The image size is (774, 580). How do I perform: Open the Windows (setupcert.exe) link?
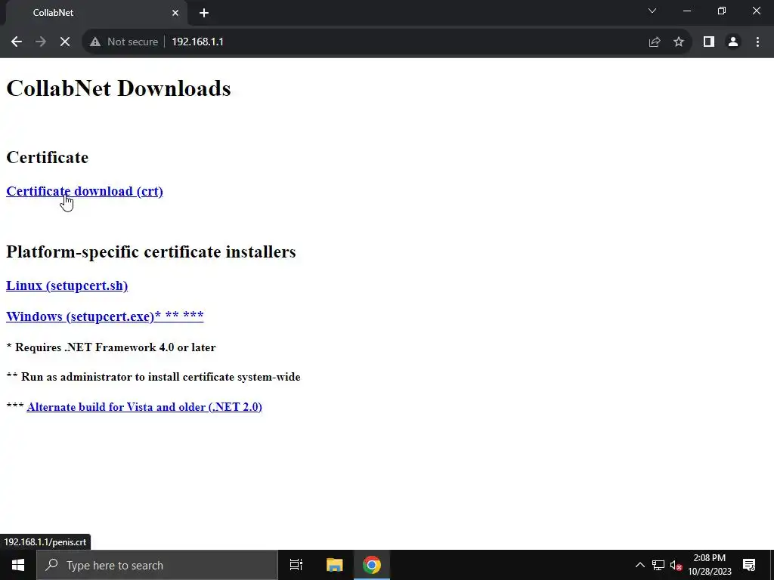pos(104,316)
